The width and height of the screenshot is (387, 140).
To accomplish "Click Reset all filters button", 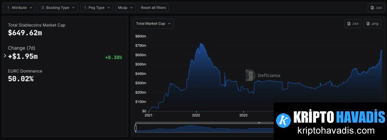I will coord(153,8).
